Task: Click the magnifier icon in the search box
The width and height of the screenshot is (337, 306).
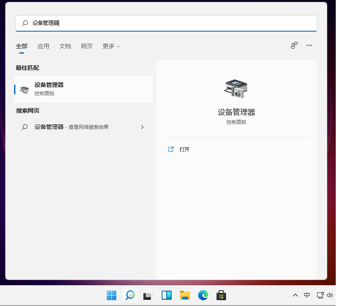Action: click(25, 23)
